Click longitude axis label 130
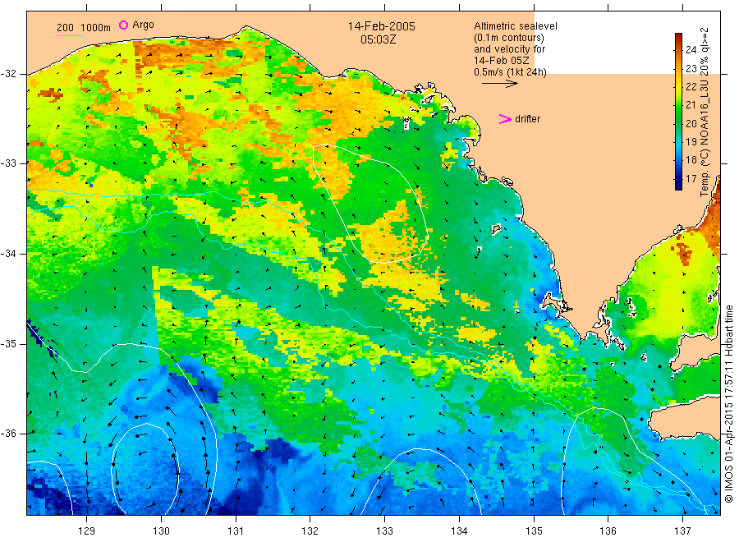The height and width of the screenshot is (542, 739). click(161, 531)
